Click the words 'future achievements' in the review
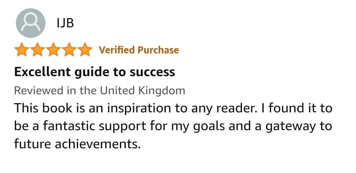Screen dimensions: 356x173 point(77,144)
